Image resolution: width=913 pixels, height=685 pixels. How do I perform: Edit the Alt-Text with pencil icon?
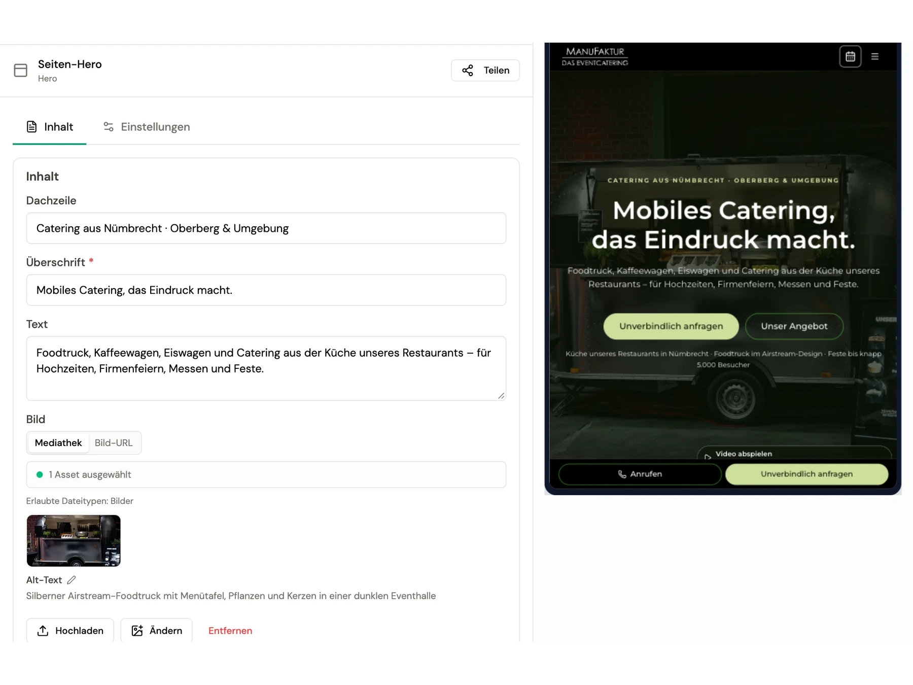[x=72, y=580]
